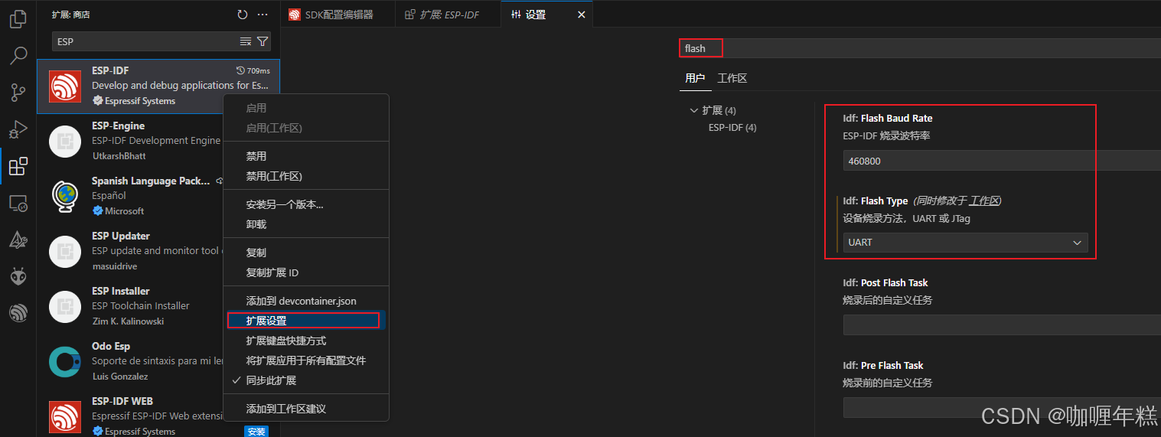Choose 复制扩展 ID menu entry
The width and height of the screenshot is (1161, 437).
(306, 272)
